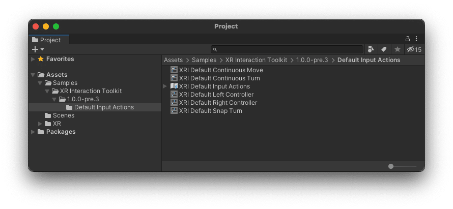
Task: Collapse the Samples folder in tree
Action: [x=40, y=83]
